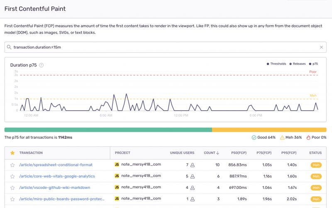The image size is (332, 208).
Task: Sort by the COUNT column header
Action: 211,153
